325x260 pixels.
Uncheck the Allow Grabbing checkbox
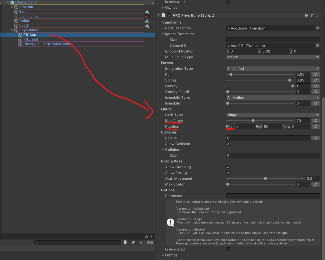click(228, 167)
